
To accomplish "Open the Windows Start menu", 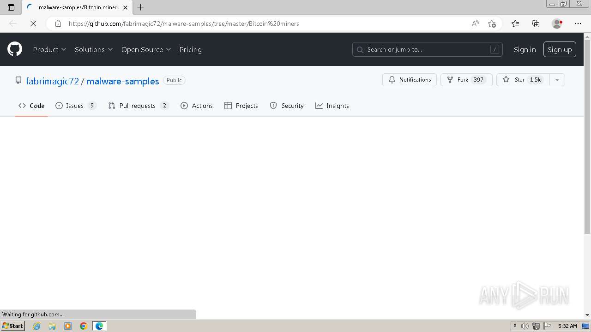I will (x=12, y=326).
